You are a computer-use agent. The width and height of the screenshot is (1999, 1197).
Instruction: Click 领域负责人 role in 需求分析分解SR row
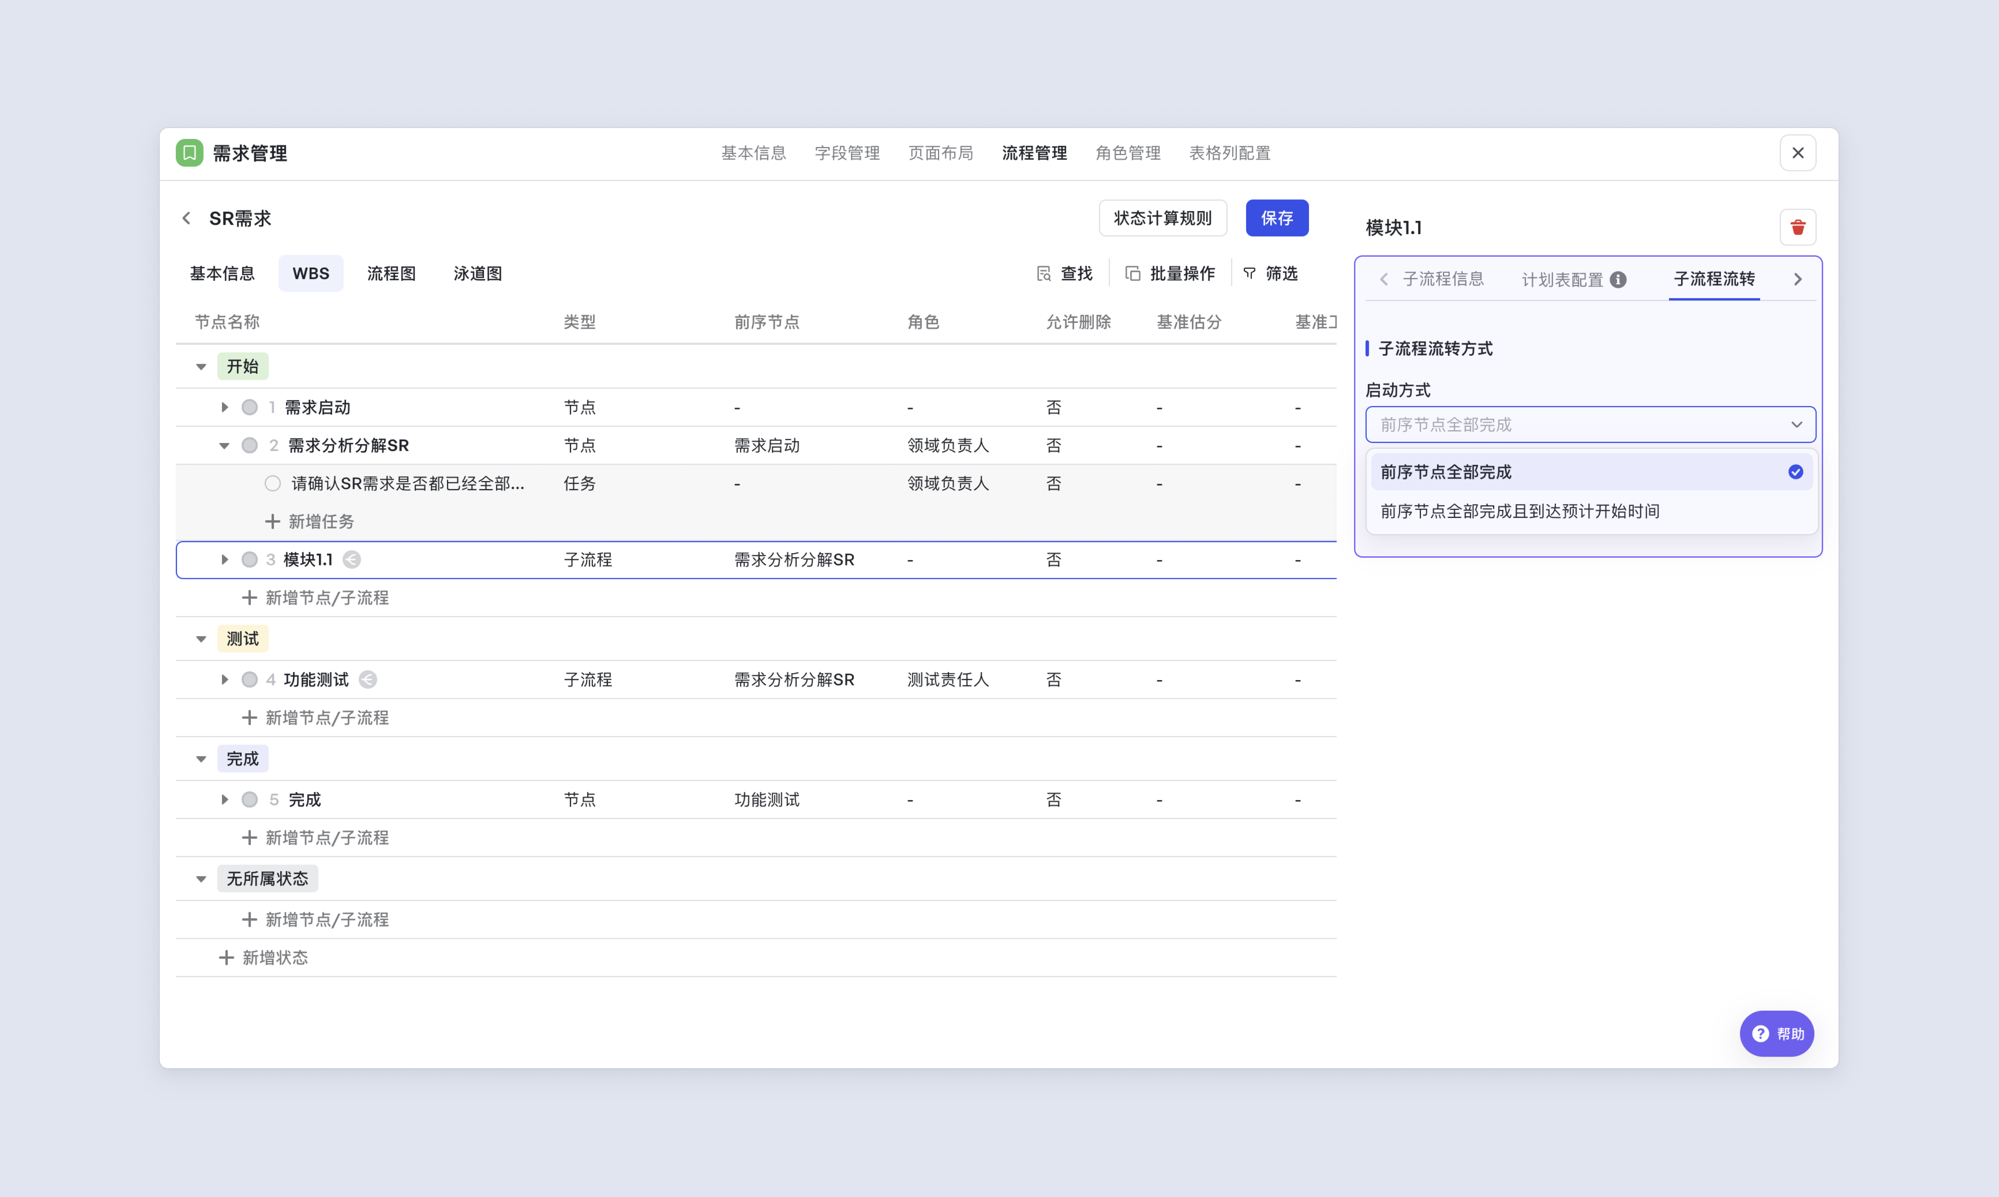pos(948,445)
